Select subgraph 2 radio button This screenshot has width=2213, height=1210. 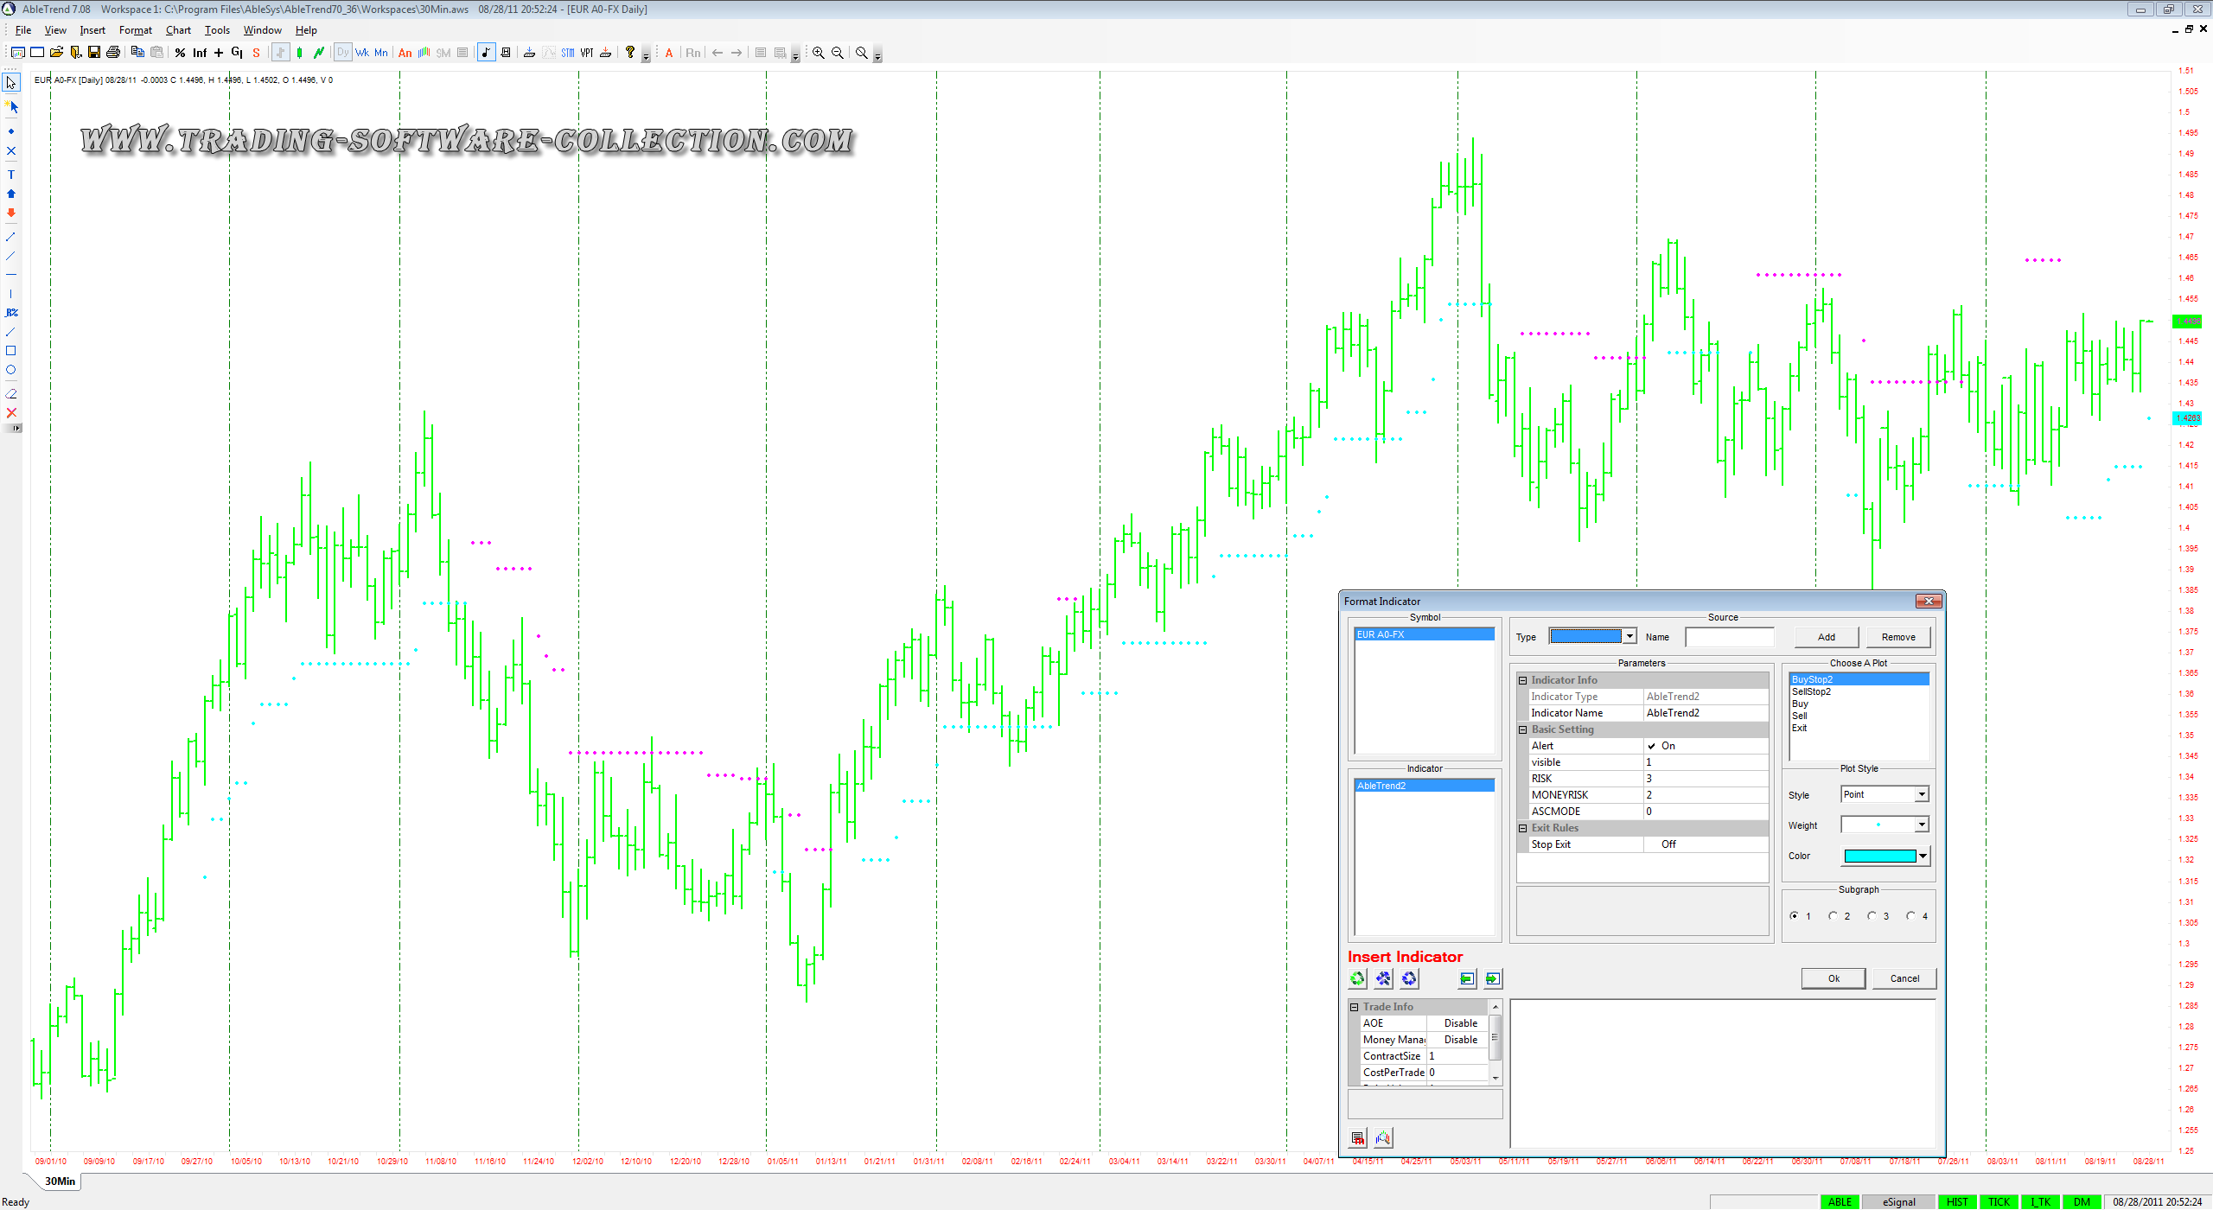(1833, 916)
